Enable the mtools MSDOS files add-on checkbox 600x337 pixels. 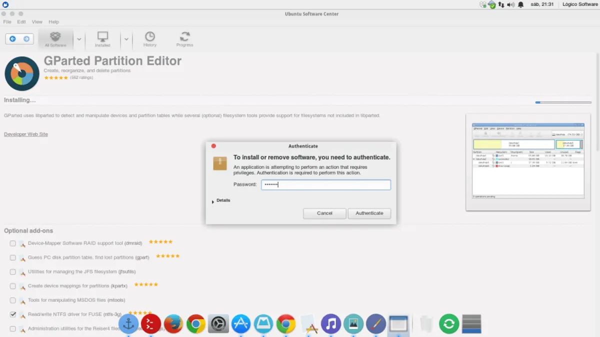coord(12,301)
